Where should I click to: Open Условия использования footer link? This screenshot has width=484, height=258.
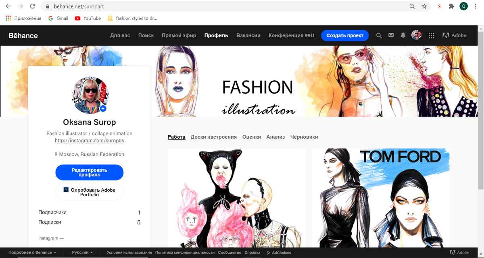pos(129,253)
